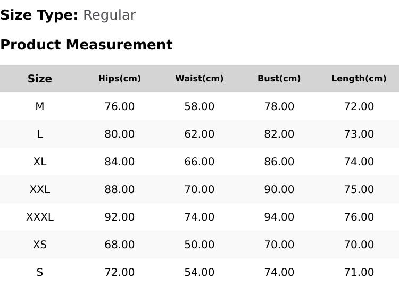
Task: Click the Bust(cm) column header
Action: coord(279,78)
